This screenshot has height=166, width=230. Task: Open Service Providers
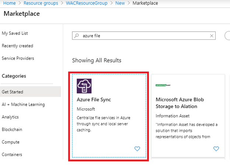pos(18,58)
